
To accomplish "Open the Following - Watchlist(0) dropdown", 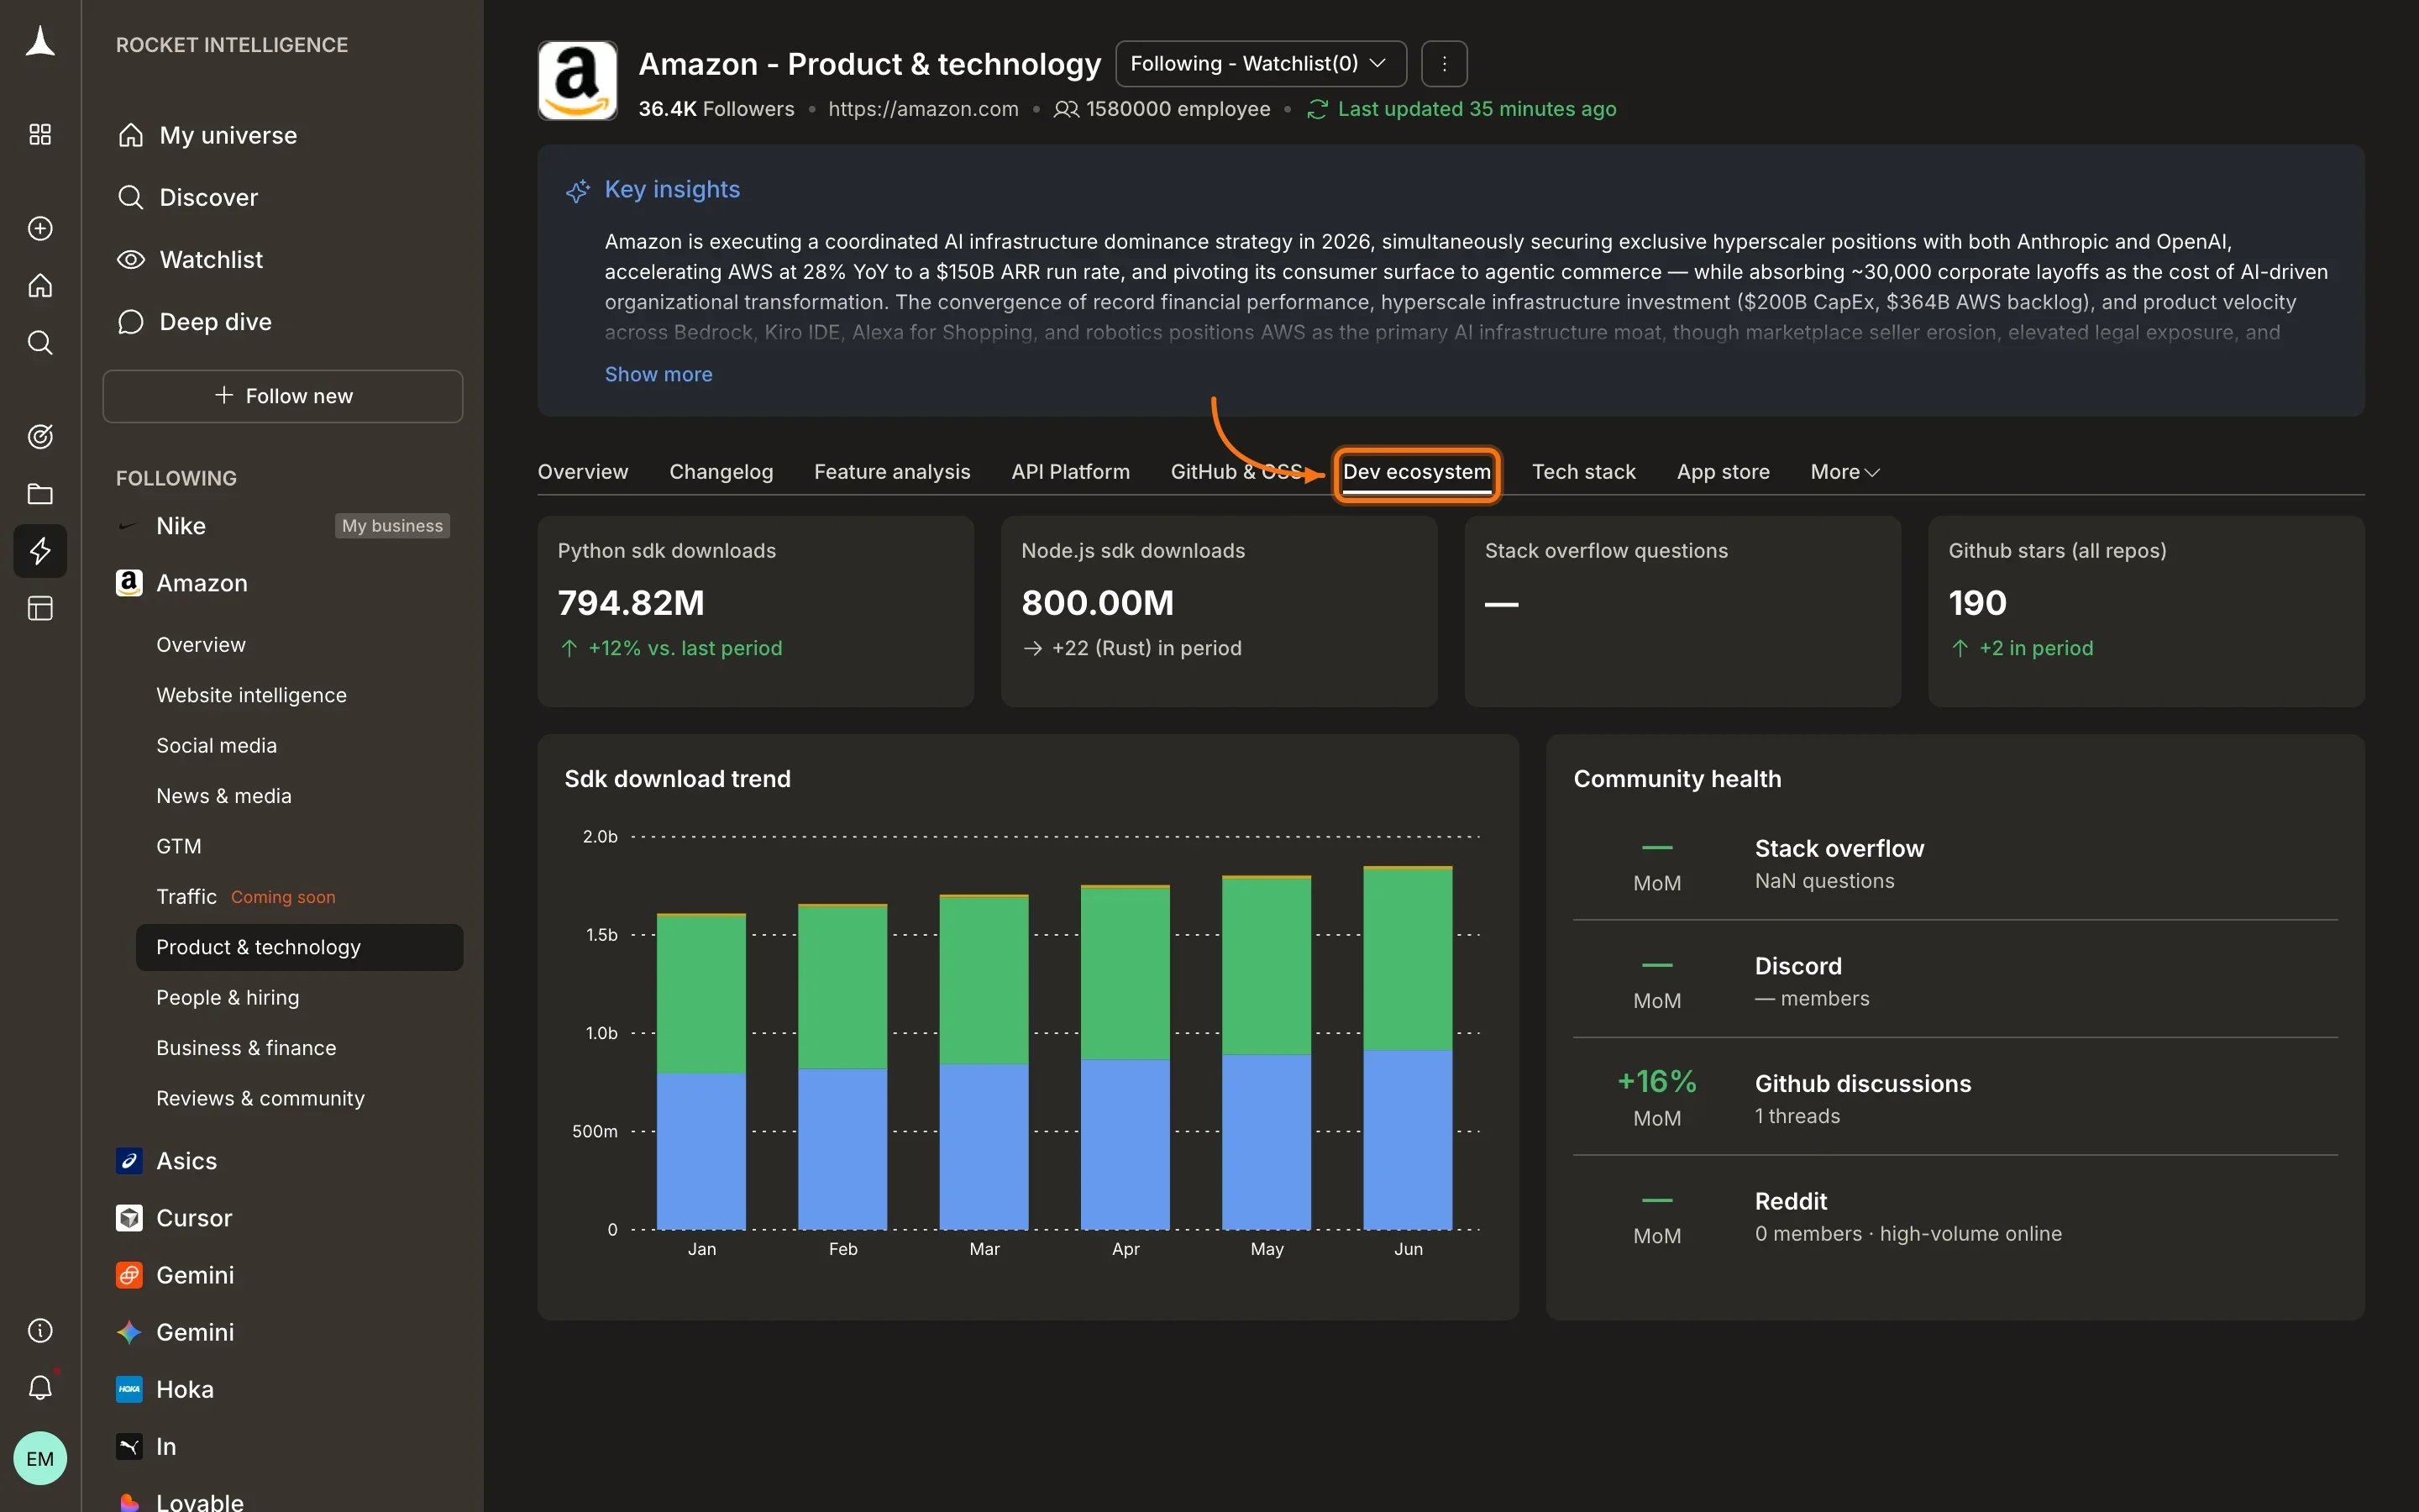I will [x=1261, y=64].
